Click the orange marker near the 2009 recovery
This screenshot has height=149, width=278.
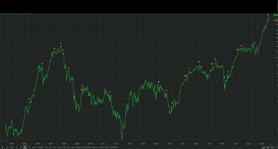(81, 90)
